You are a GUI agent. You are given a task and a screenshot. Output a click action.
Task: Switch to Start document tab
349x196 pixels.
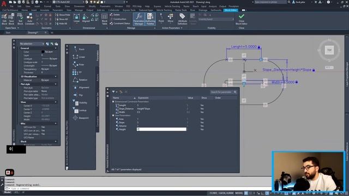pyautogui.click(x=8, y=33)
